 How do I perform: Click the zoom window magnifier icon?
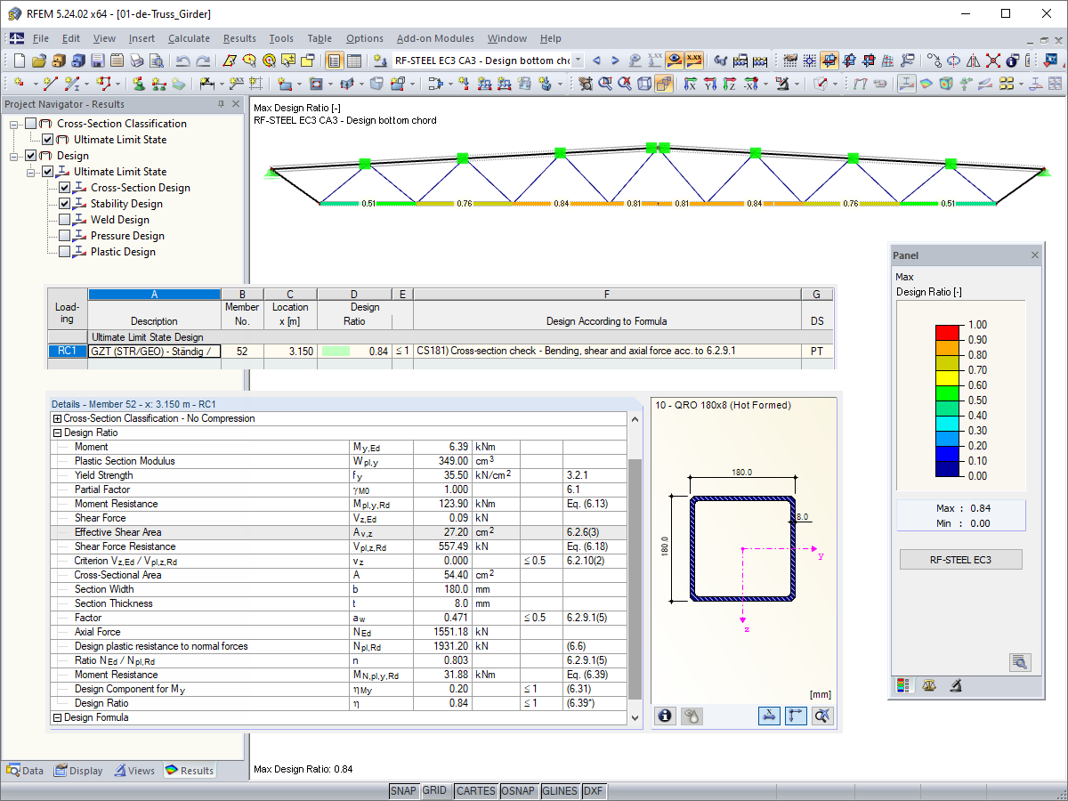(606, 84)
